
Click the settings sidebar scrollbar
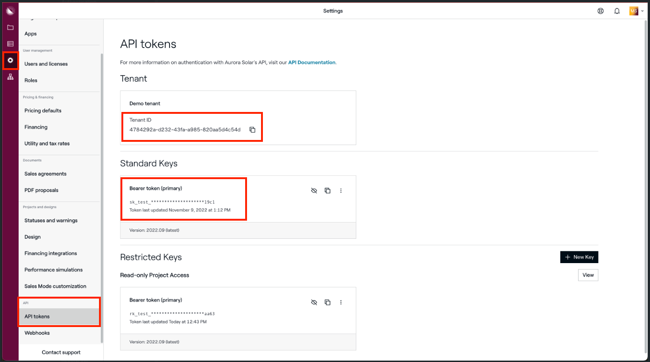[x=102, y=198]
